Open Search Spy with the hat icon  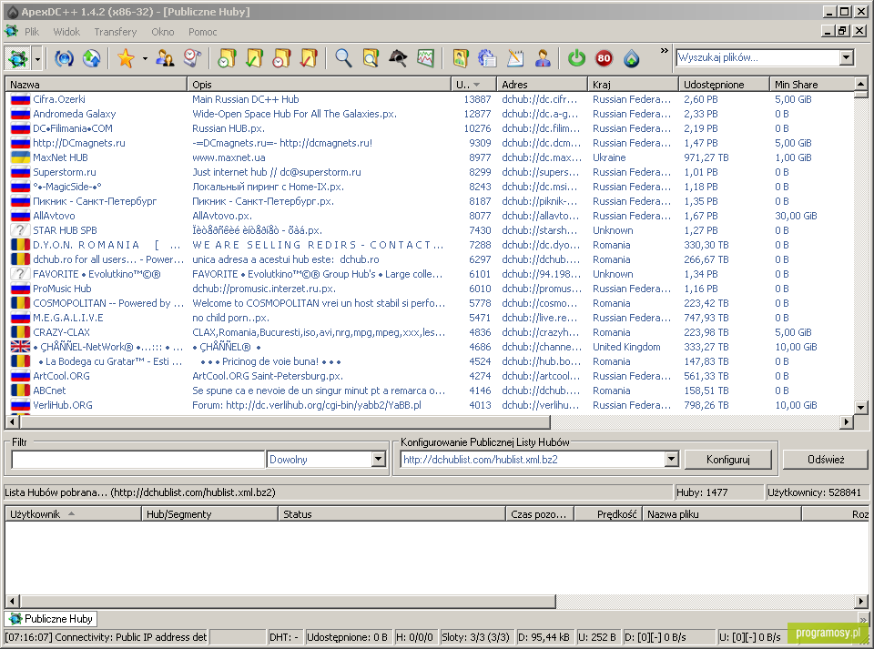[398, 58]
